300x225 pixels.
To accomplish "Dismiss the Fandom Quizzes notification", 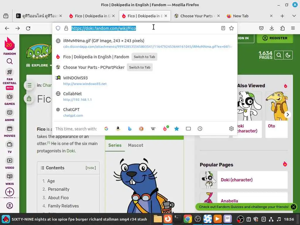I will coord(293,207).
